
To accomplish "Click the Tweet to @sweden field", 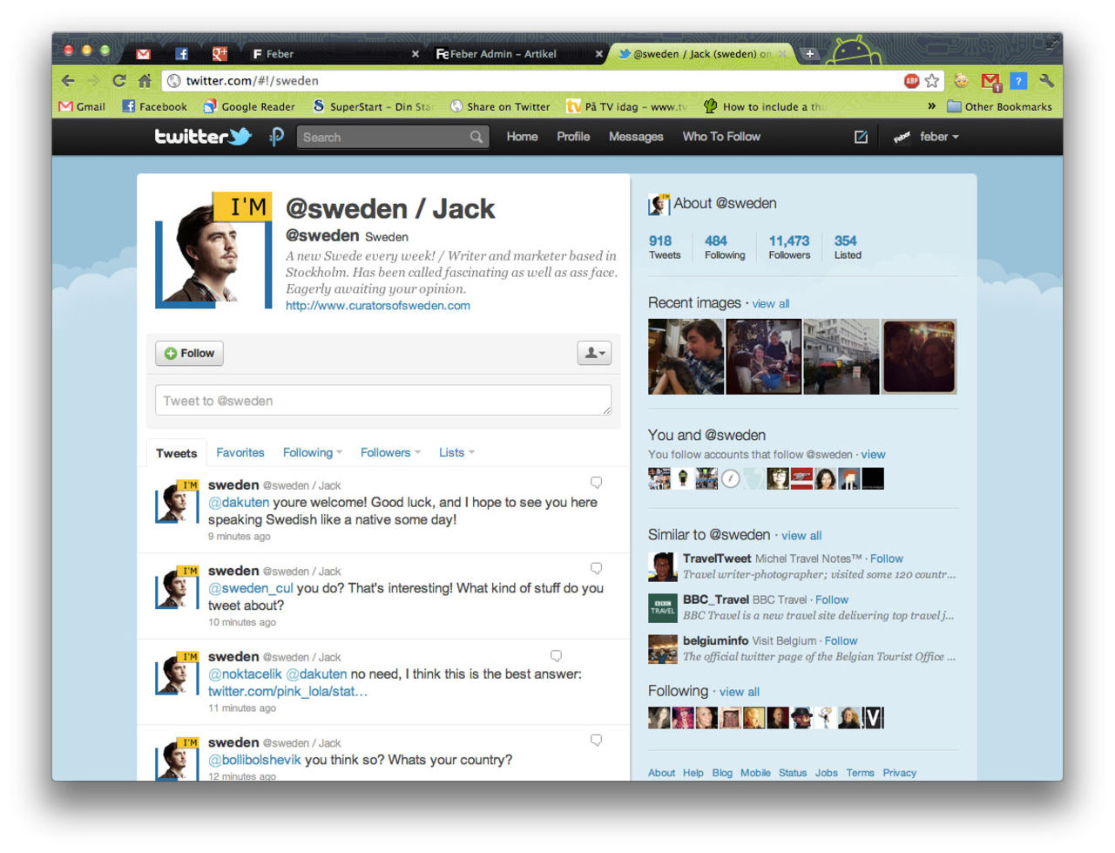I will [x=383, y=401].
